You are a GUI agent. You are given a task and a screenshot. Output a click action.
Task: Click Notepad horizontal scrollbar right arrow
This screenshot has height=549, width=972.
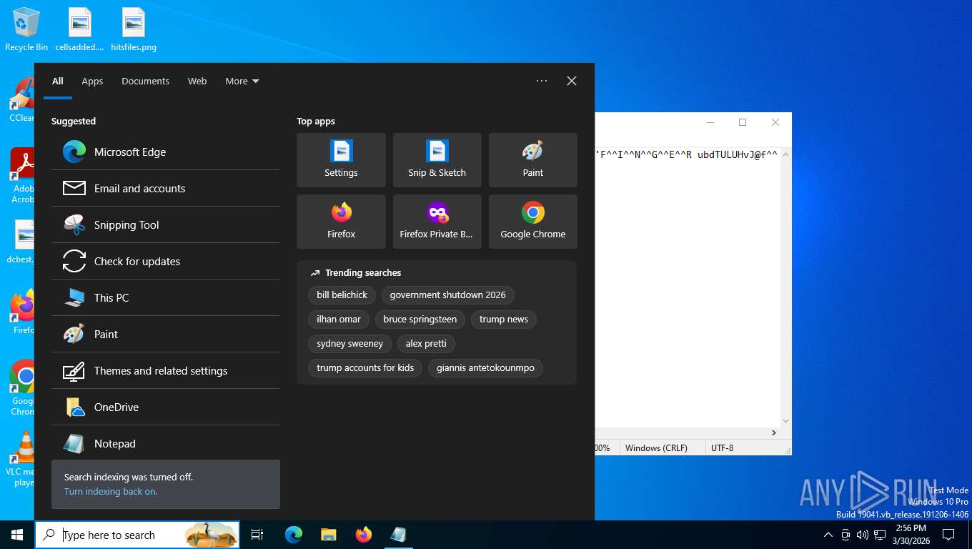click(773, 432)
